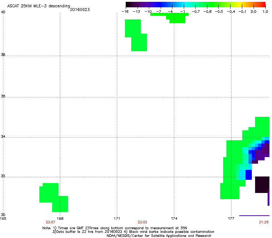Click the date label 20160623
This screenshot has height=238, width=272.
tap(80, 10)
